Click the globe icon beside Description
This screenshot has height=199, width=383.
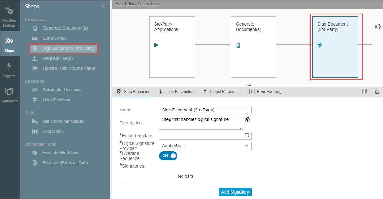point(248,120)
